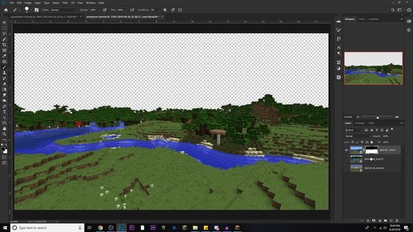The width and height of the screenshot is (413, 232).
Task: Select the Rectangle shape tool
Action: [x=5, y=123]
